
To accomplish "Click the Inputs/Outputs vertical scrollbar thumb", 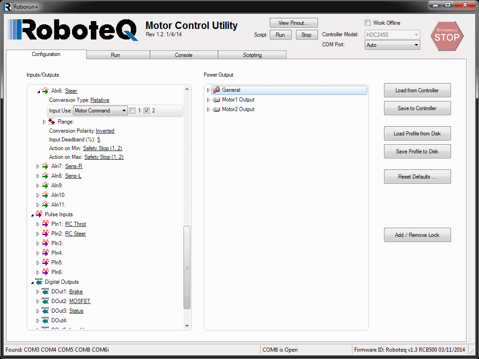I will (187, 267).
